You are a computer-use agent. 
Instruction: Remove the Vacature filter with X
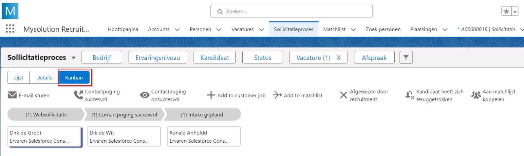339,58
